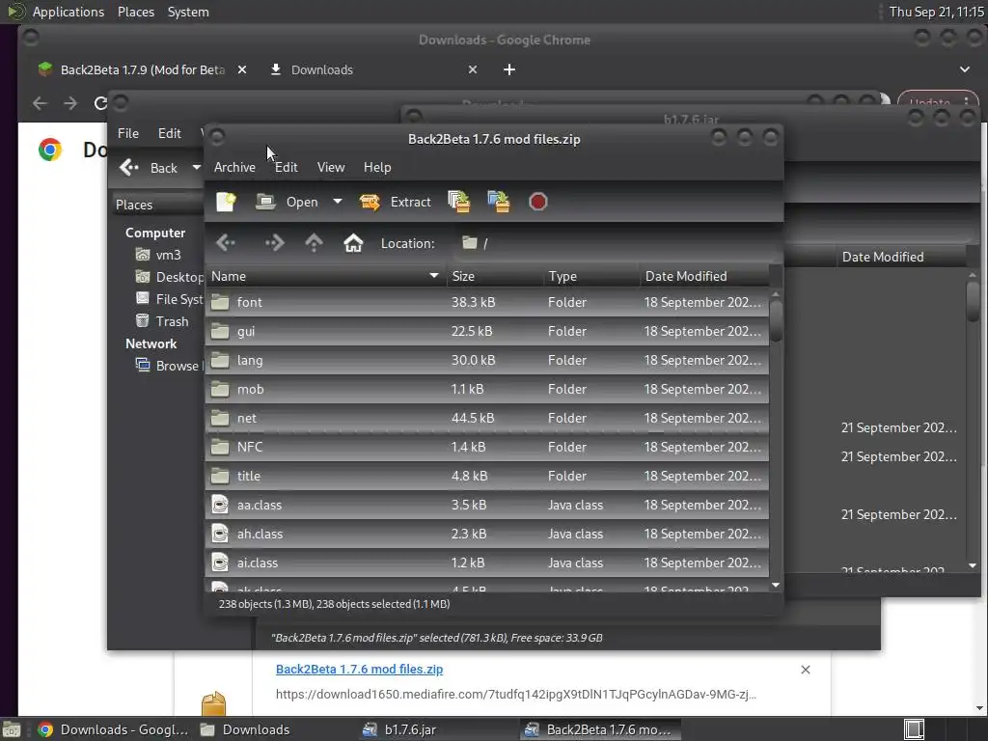Open the View menu in archive manager

[x=331, y=167]
